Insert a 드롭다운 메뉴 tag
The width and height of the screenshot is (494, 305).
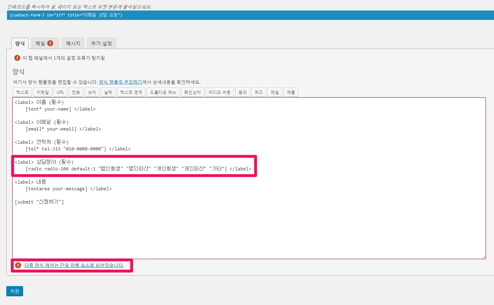tap(163, 92)
